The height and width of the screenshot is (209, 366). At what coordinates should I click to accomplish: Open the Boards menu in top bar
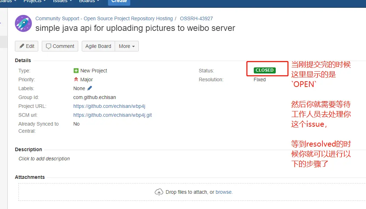89,1
